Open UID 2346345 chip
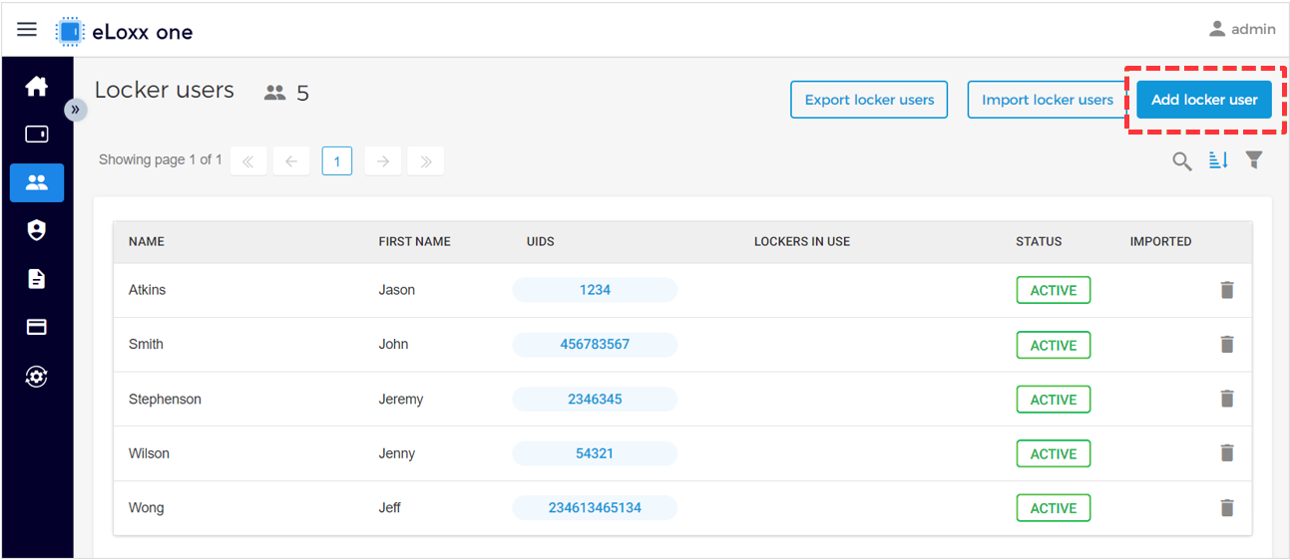The width and height of the screenshot is (1290, 560). point(595,399)
